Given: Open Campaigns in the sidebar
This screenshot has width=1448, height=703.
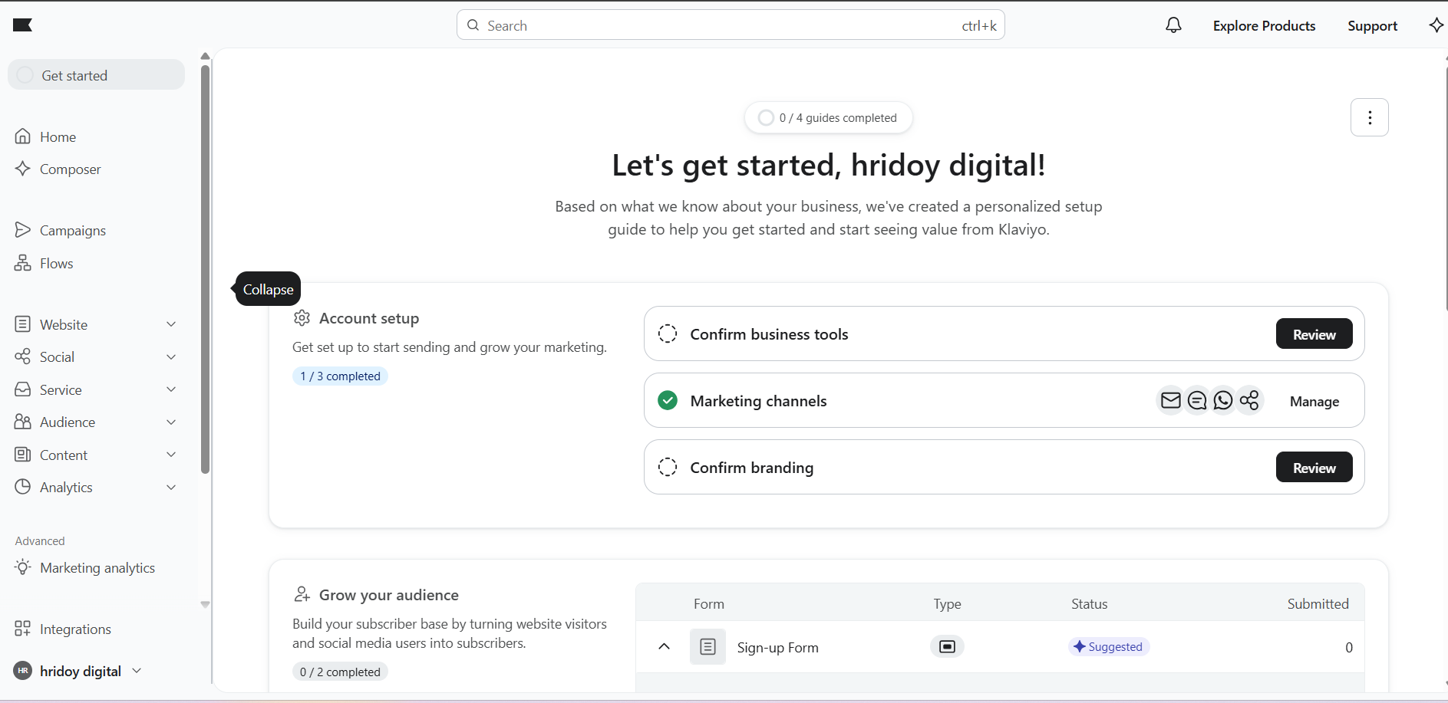Looking at the screenshot, I should point(61,230).
